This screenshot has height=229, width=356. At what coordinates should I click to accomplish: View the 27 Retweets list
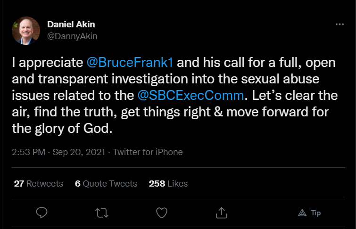tap(39, 184)
